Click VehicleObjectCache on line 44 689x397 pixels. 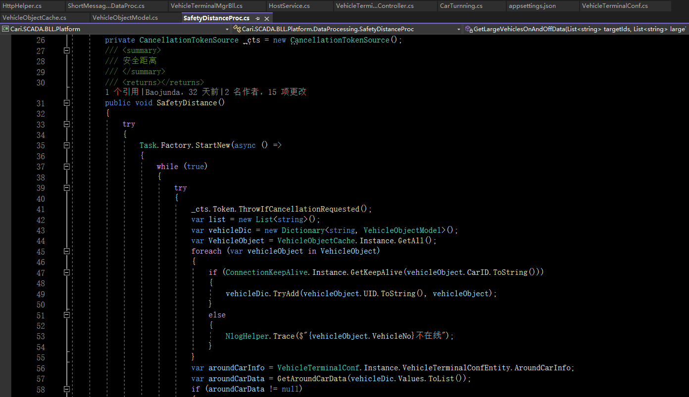[316, 241]
